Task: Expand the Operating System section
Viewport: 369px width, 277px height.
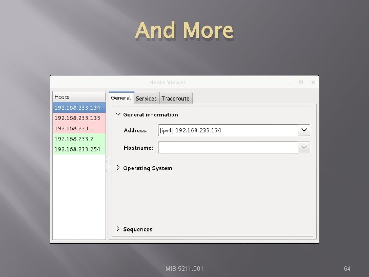Action: (x=118, y=168)
